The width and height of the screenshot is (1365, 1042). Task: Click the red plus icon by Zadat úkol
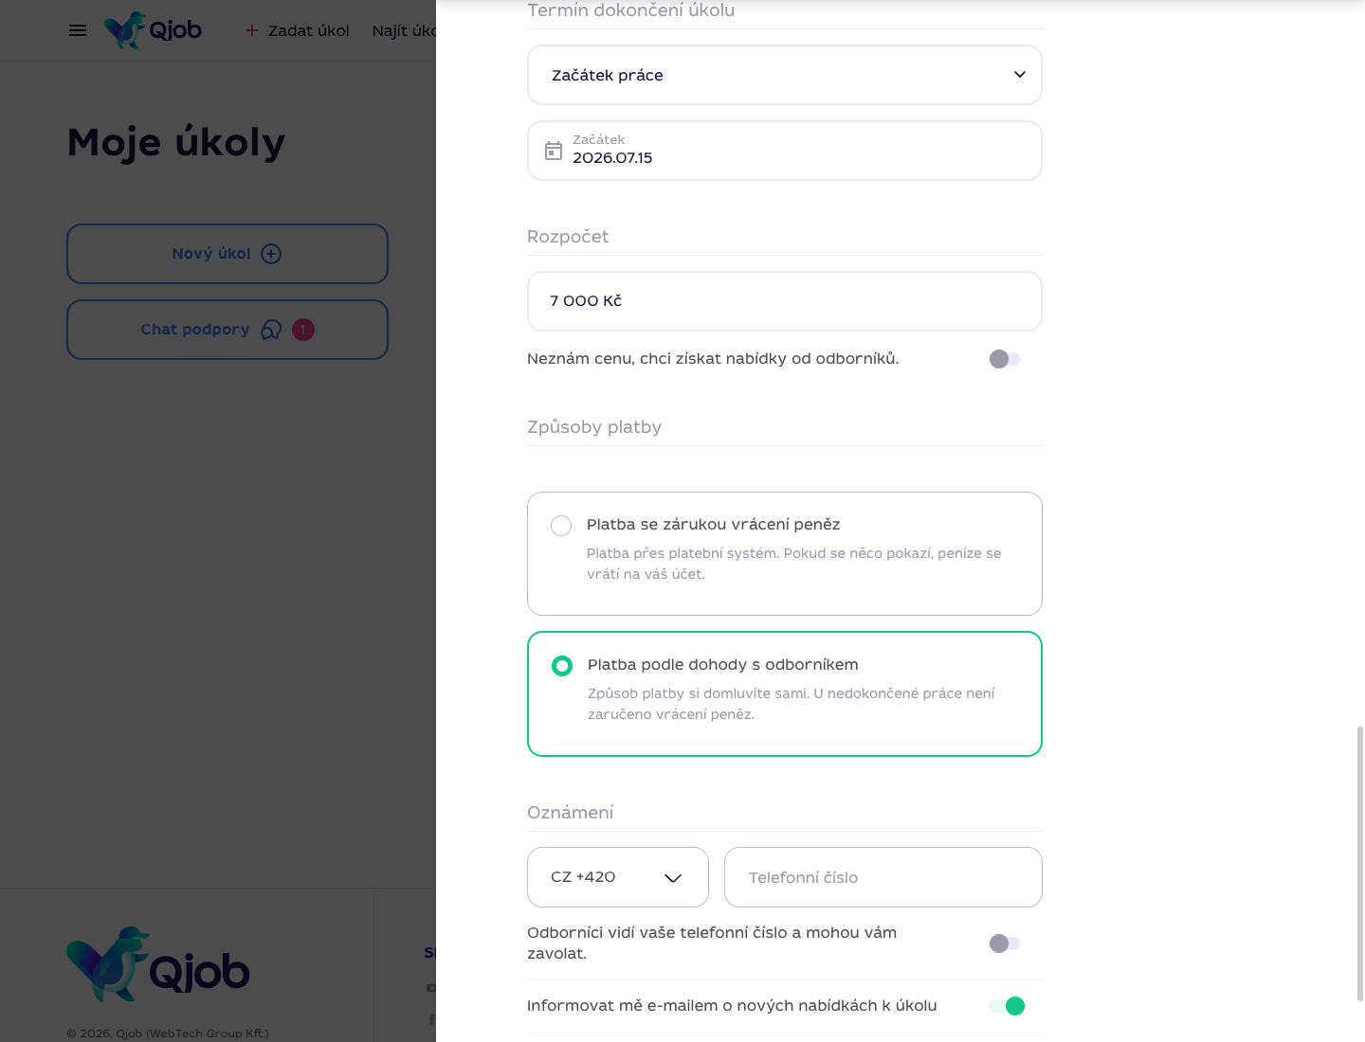tap(252, 30)
